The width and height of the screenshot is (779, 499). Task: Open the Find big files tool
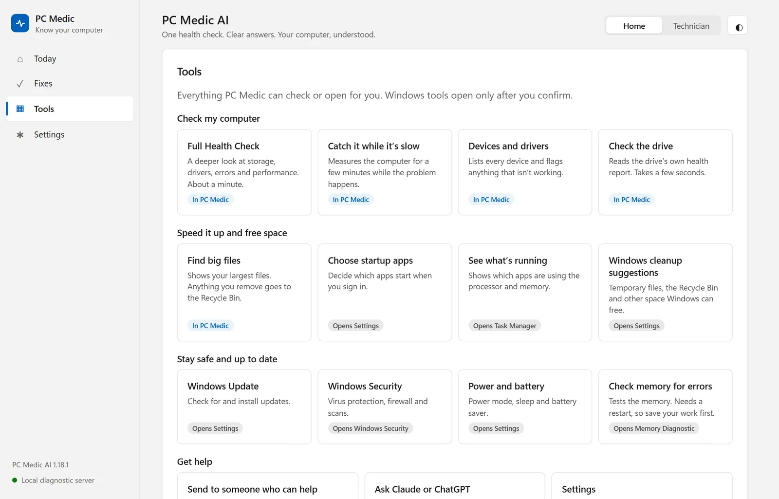point(244,292)
